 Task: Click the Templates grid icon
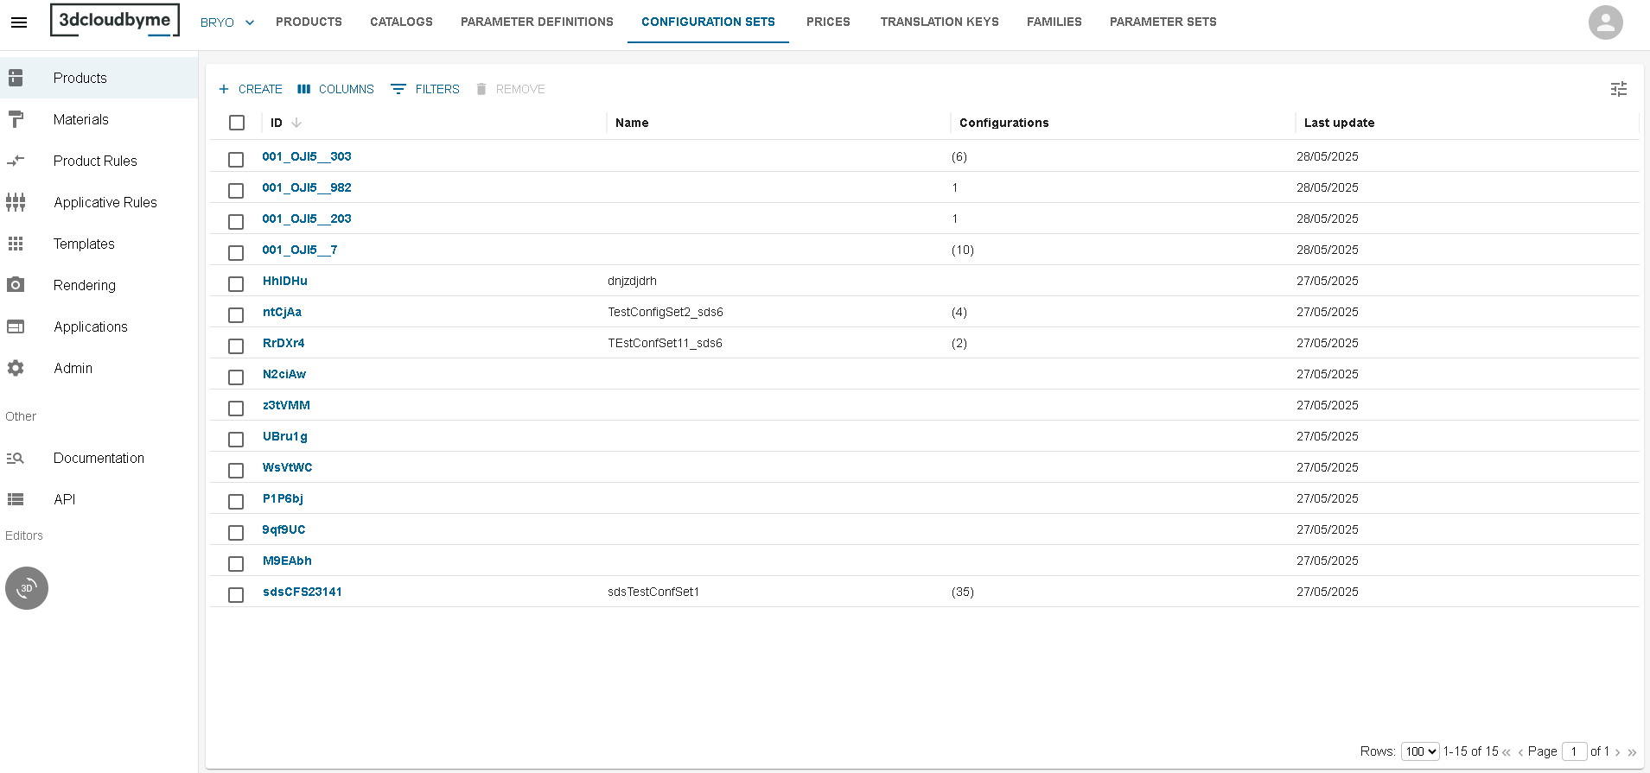(16, 244)
